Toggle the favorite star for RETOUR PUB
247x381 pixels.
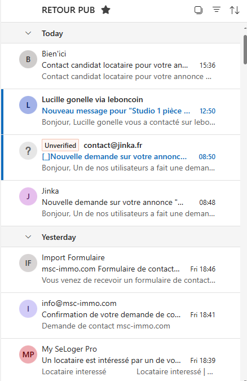105,10
